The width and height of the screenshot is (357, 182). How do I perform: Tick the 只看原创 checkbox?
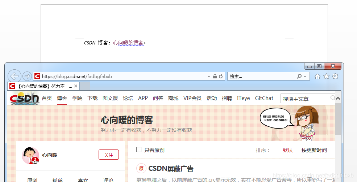[139, 149]
